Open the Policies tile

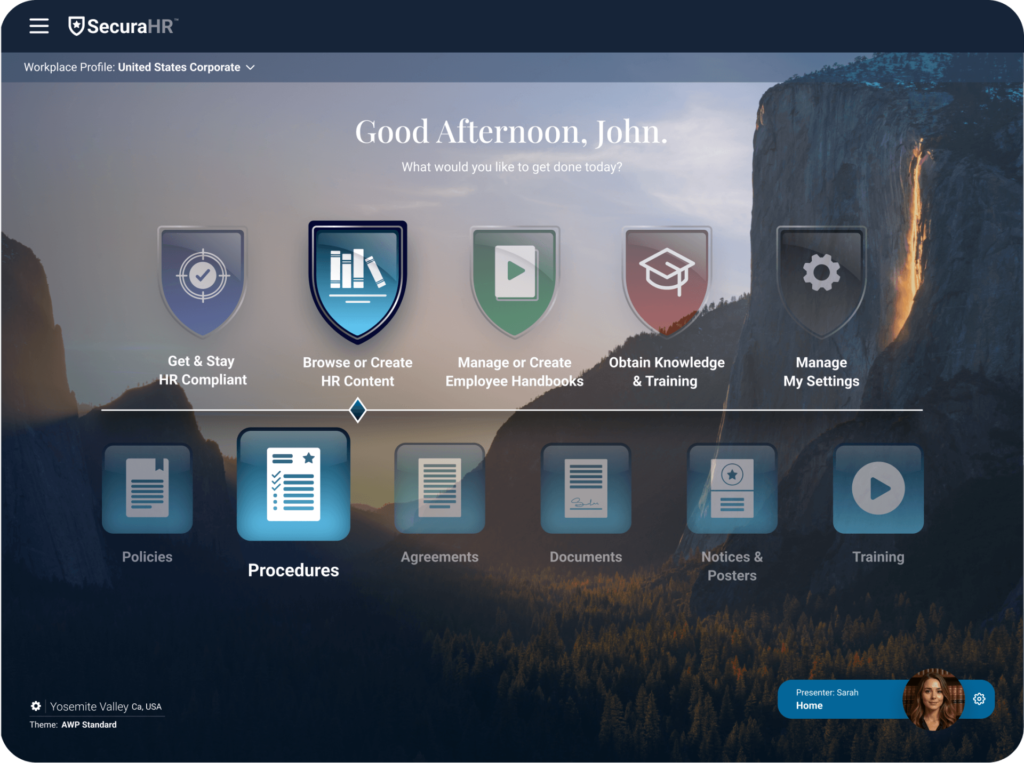(147, 488)
